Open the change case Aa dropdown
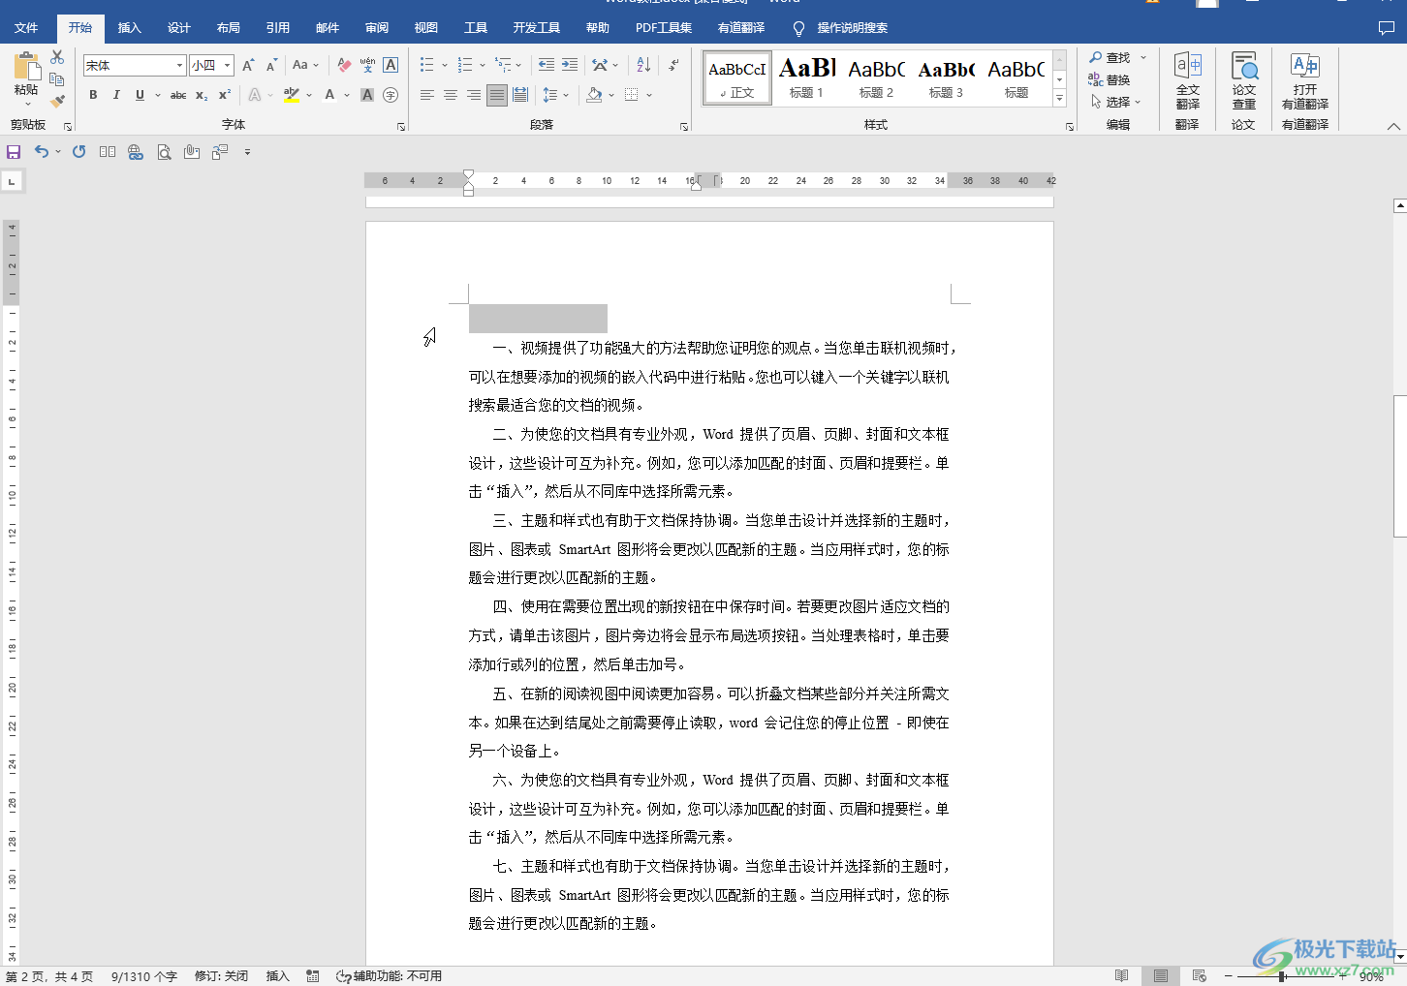This screenshot has width=1407, height=986. click(305, 65)
